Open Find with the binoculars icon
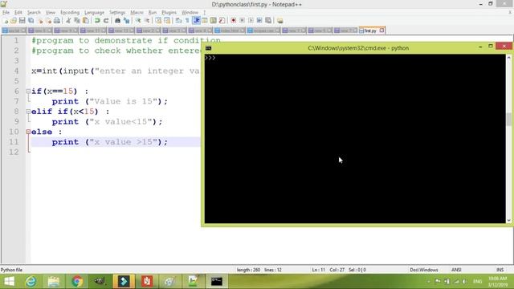This screenshot has width=514, height=289. [x=117, y=21]
